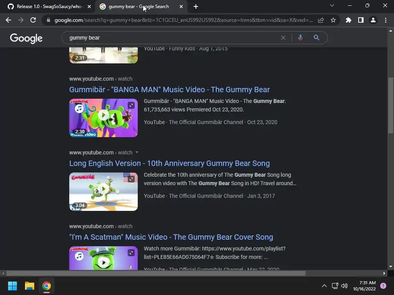Image resolution: width=394 pixels, height=295 pixels.
Task: Close the Release 1.0 GitHub tab
Action: click(x=89, y=7)
